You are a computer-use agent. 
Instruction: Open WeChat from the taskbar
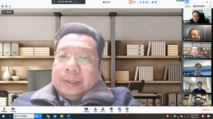48,116
